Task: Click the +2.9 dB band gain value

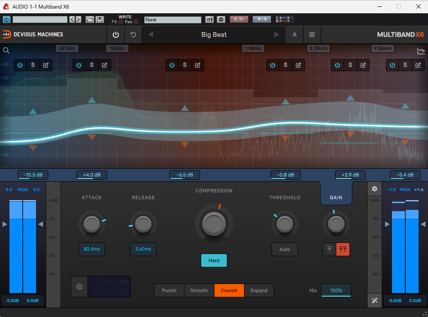Action: pyautogui.click(x=350, y=175)
